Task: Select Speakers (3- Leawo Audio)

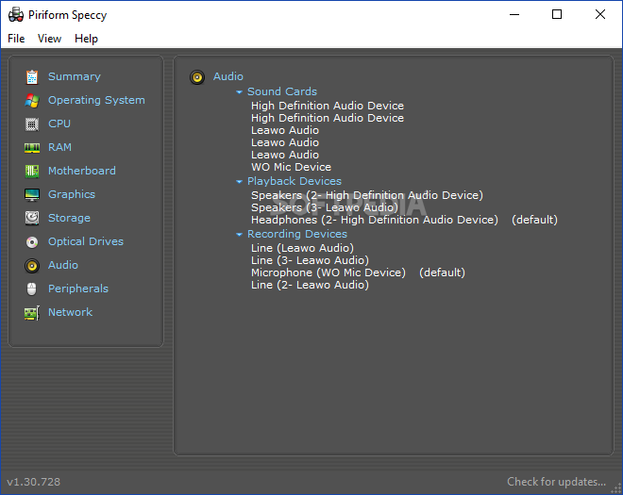Action: [325, 207]
